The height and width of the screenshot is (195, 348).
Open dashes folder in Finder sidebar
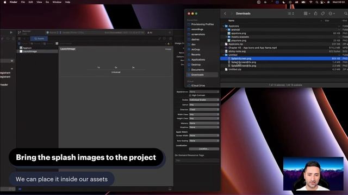[x=195, y=40]
